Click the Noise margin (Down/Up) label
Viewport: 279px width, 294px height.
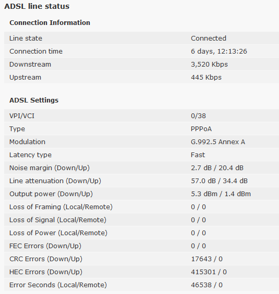click(50, 168)
